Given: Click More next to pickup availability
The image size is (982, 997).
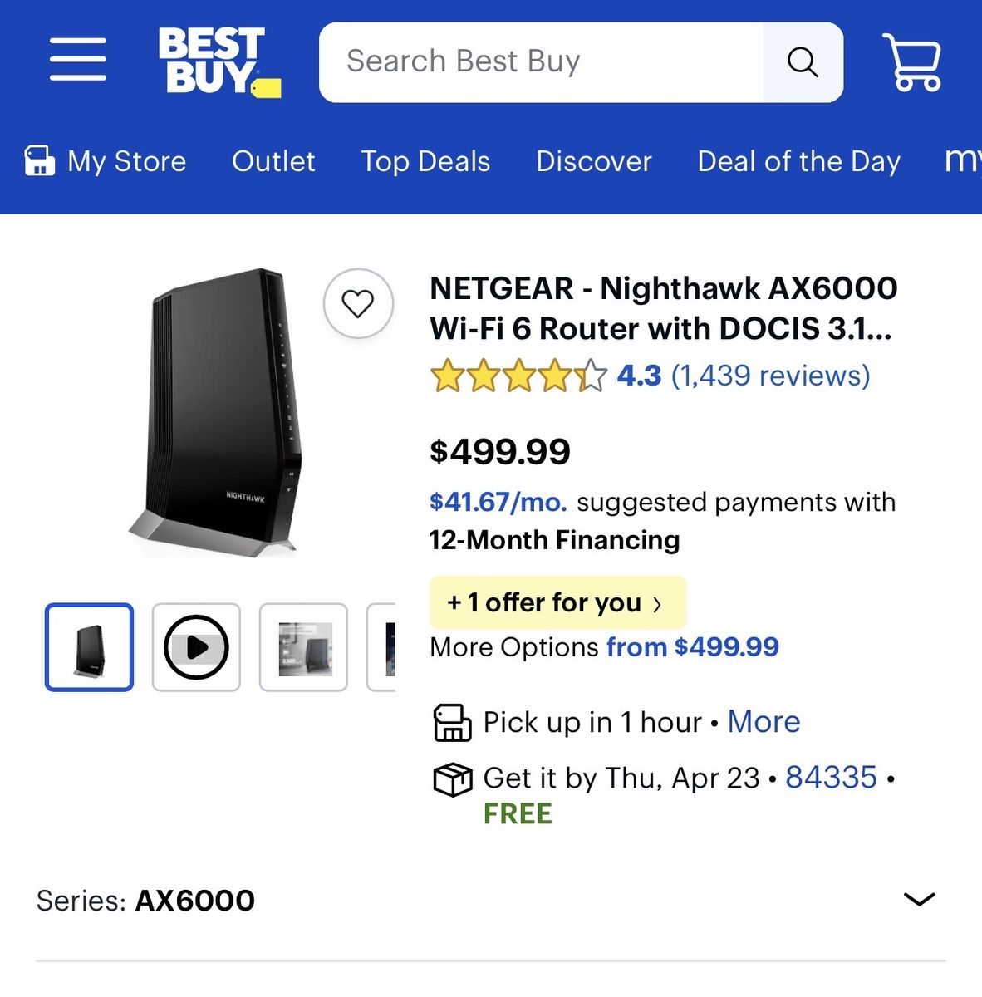Looking at the screenshot, I should pyautogui.click(x=763, y=722).
